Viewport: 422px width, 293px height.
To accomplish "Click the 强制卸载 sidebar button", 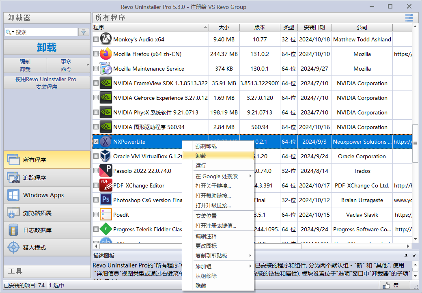I will (x=25, y=65).
